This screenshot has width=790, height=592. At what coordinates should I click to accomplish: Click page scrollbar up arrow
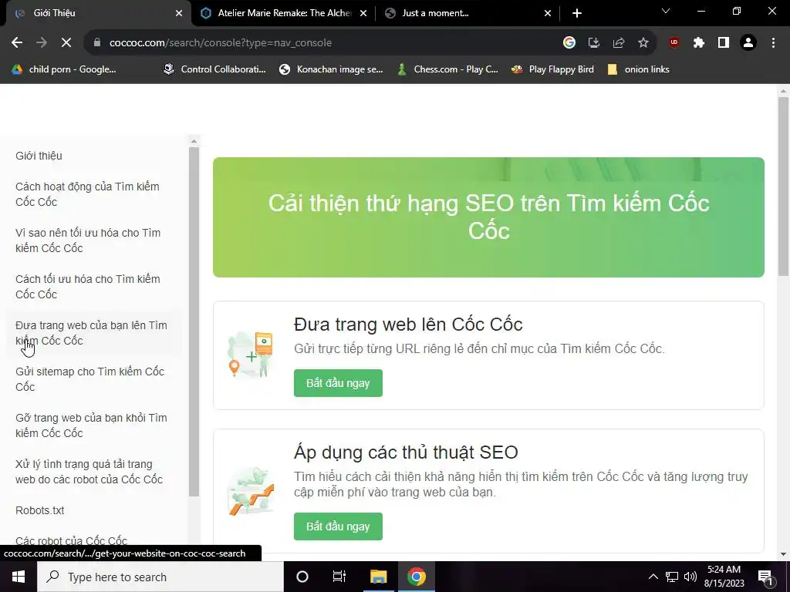[x=783, y=91]
